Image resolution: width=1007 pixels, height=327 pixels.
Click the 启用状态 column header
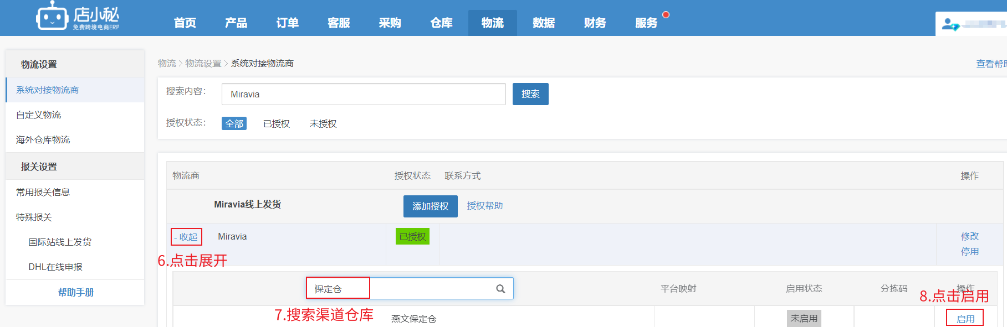(804, 289)
